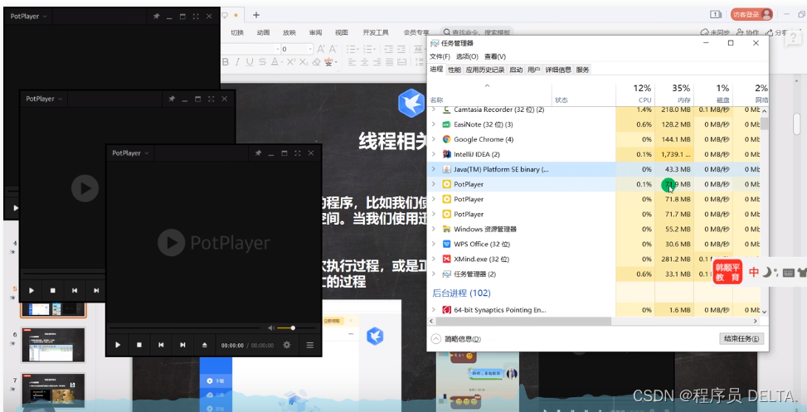Click the bulleted list icon in WPS ribbon
807x412 pixels.
tap(352, 49)
